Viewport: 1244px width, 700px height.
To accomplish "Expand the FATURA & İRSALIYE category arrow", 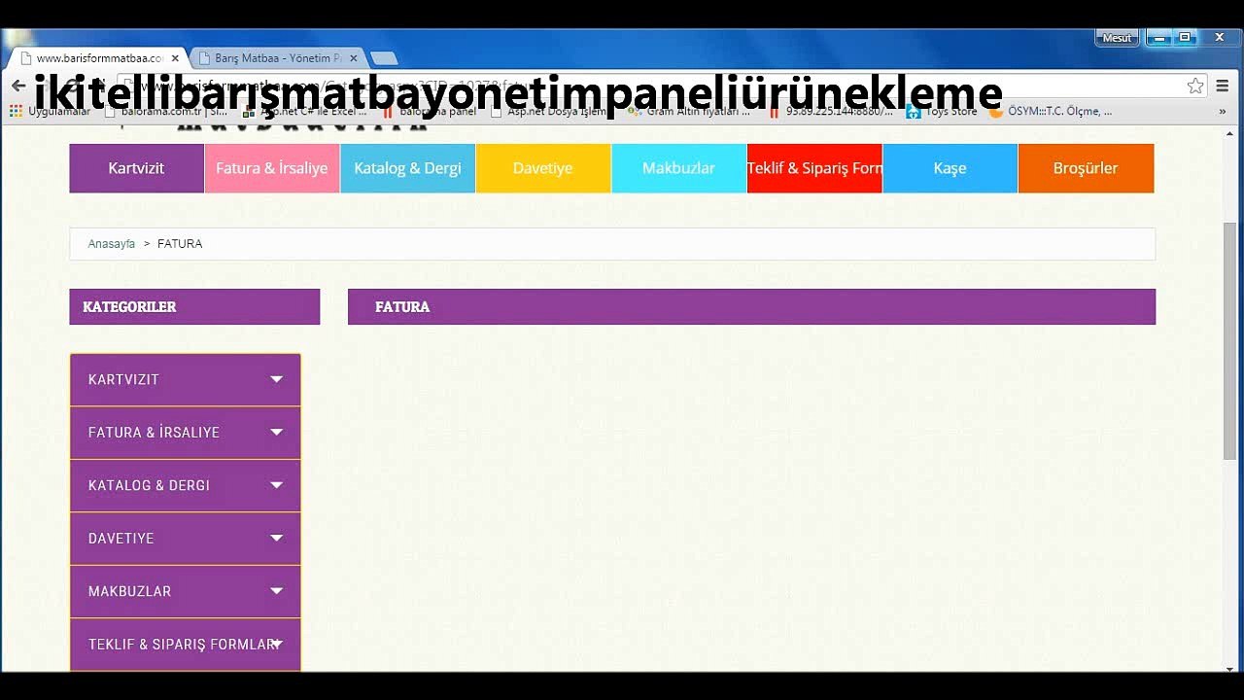I will 277,432.
